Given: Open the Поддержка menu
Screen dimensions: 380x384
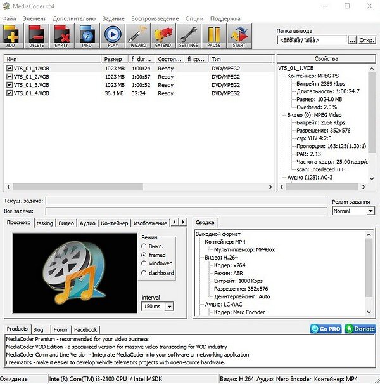Looking at the screenshot, I should click(x=225, y=18).
